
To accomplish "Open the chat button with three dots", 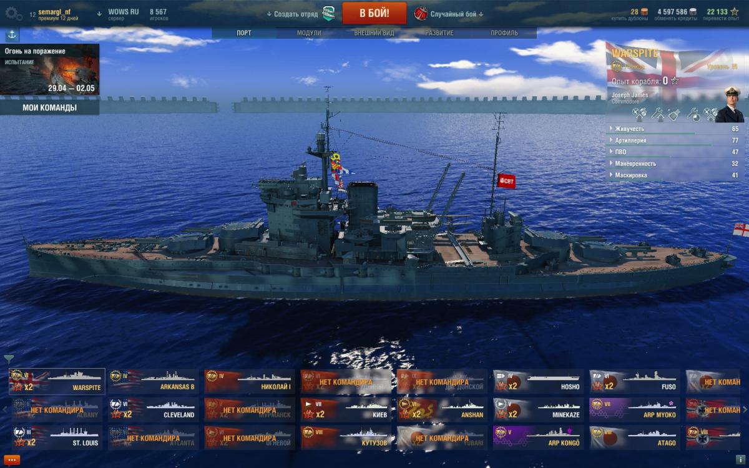I will (12, 460).
